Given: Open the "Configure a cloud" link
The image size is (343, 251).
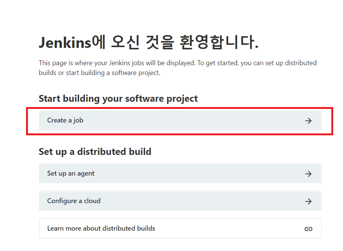Looking at the screenshot, I should (180, 201).
